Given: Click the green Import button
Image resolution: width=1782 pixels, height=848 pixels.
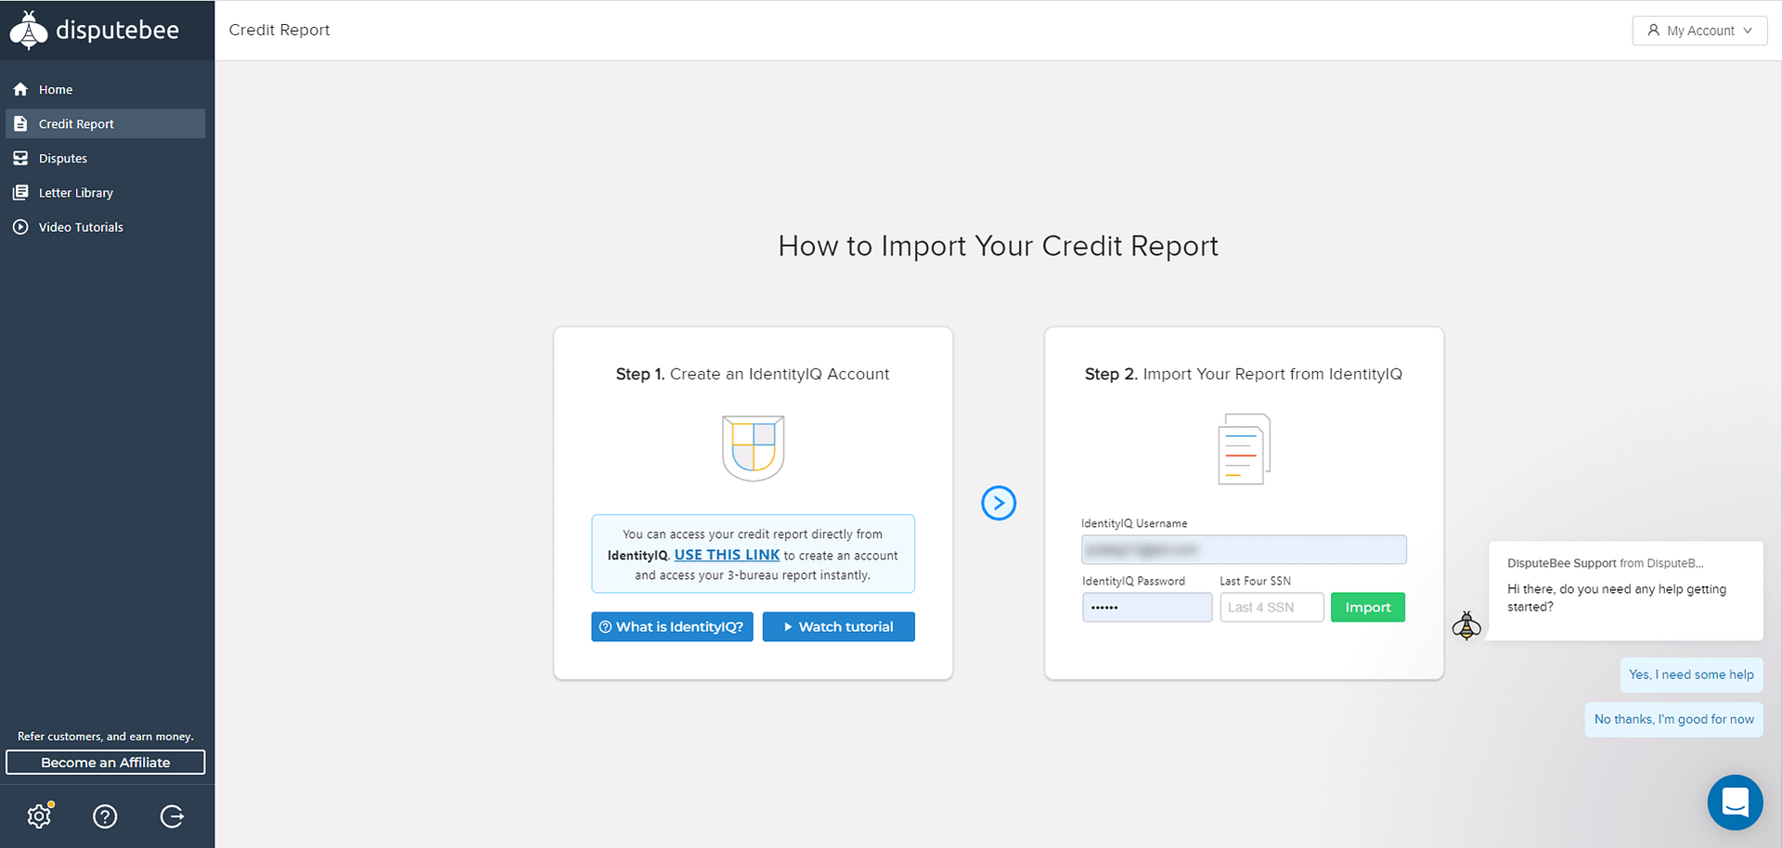Looking at the screenshot, I should [x=1368, y=608].
